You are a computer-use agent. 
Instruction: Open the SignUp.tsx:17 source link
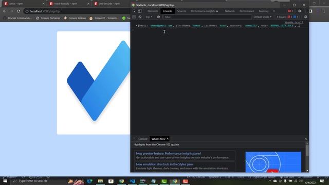pyautogui.click(x=294, y=22)
